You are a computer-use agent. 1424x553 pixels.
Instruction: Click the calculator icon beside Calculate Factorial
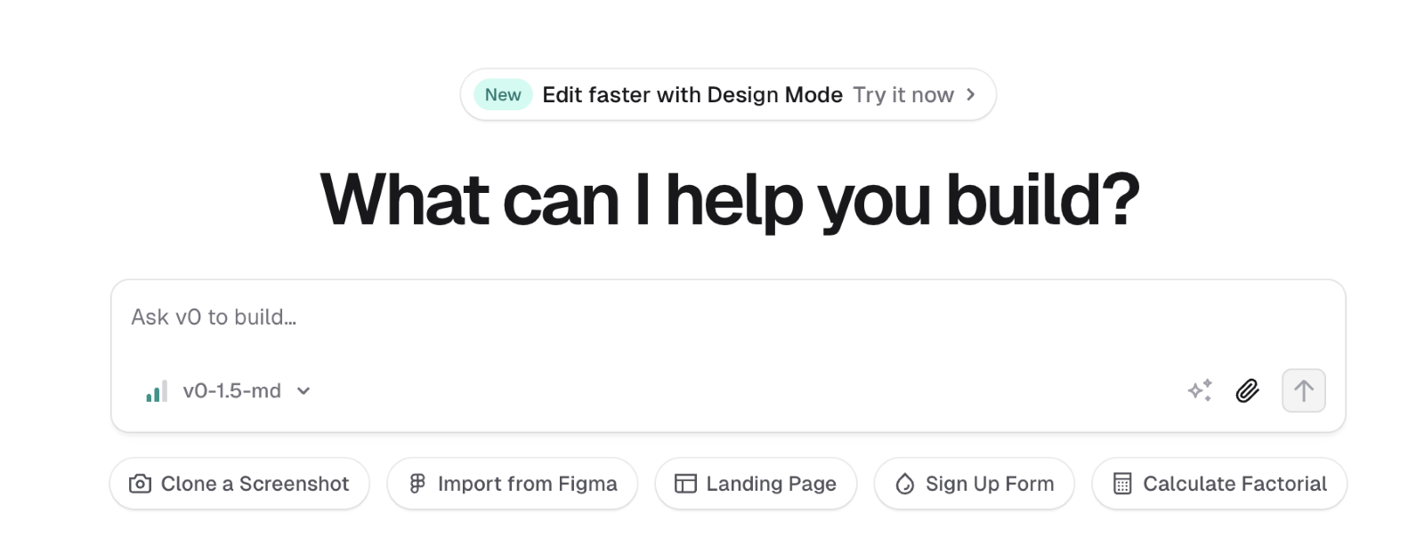click(1122, 484)
